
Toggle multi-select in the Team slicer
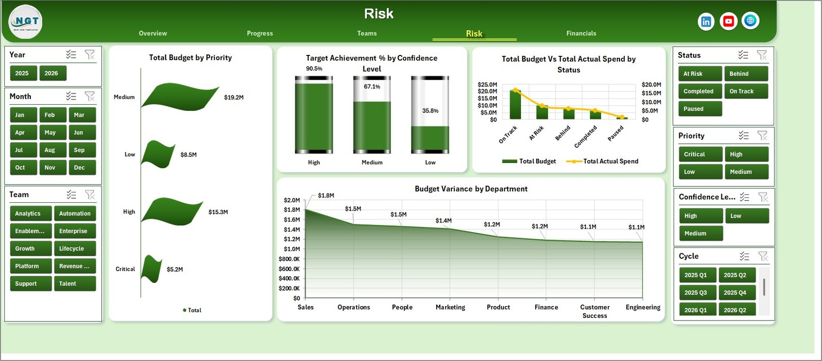[71, 195]
